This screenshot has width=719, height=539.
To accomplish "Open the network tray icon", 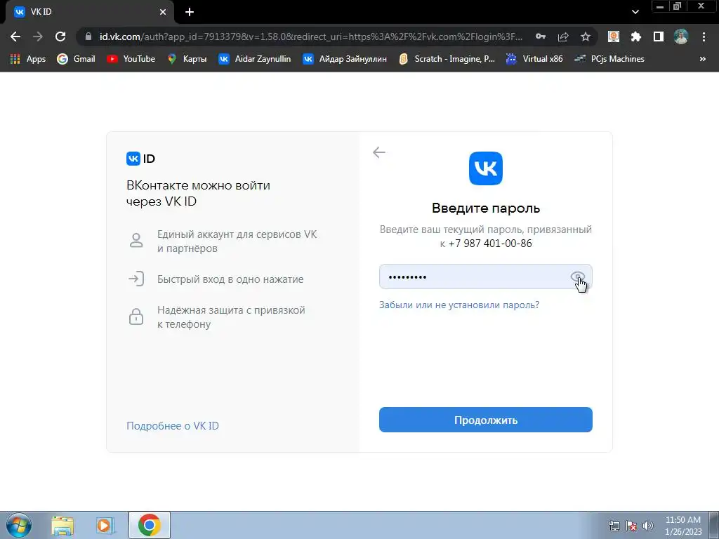I will point(614,526).
